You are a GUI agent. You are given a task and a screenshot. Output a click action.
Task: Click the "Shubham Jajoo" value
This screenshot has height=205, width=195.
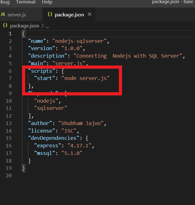click(x=81, y=123)
